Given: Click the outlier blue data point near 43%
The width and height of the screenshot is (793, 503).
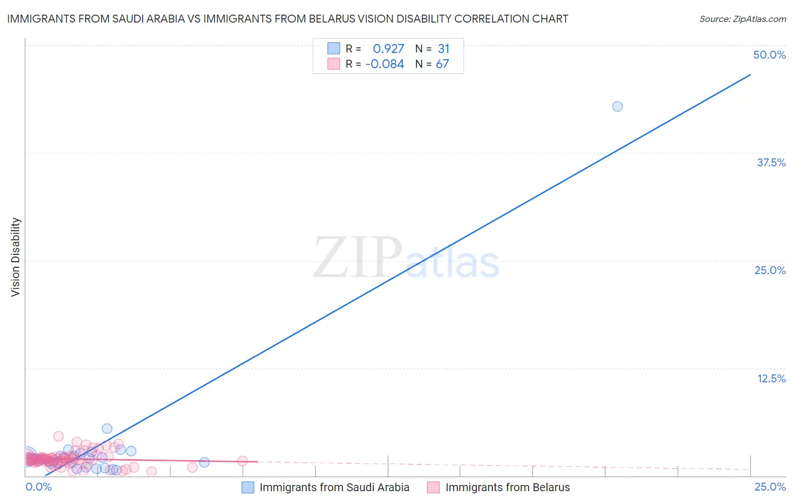Looking at the screenshot, I should coord(618,107).
